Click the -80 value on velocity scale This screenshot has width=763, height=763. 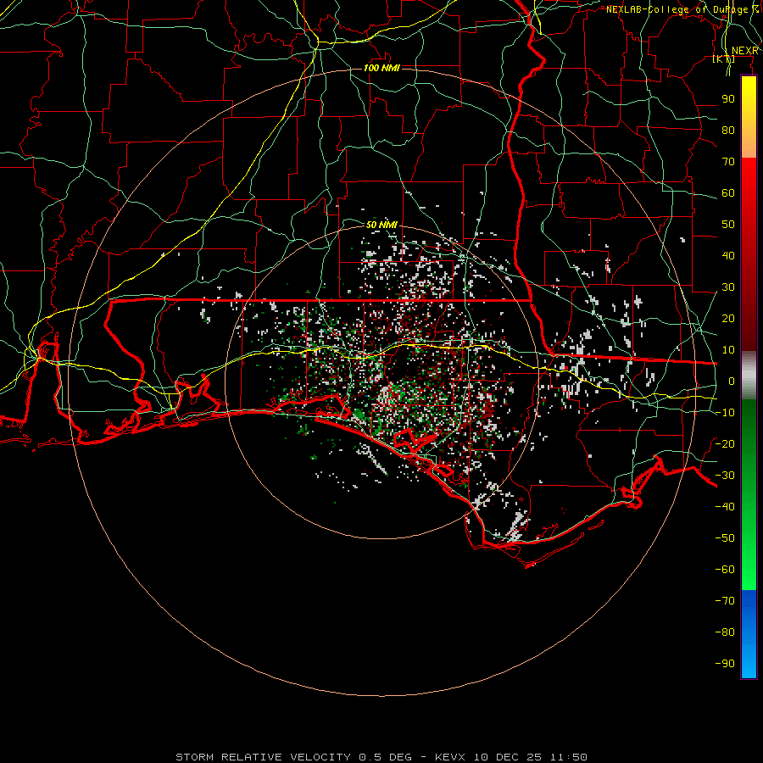(x=725, y=632)
